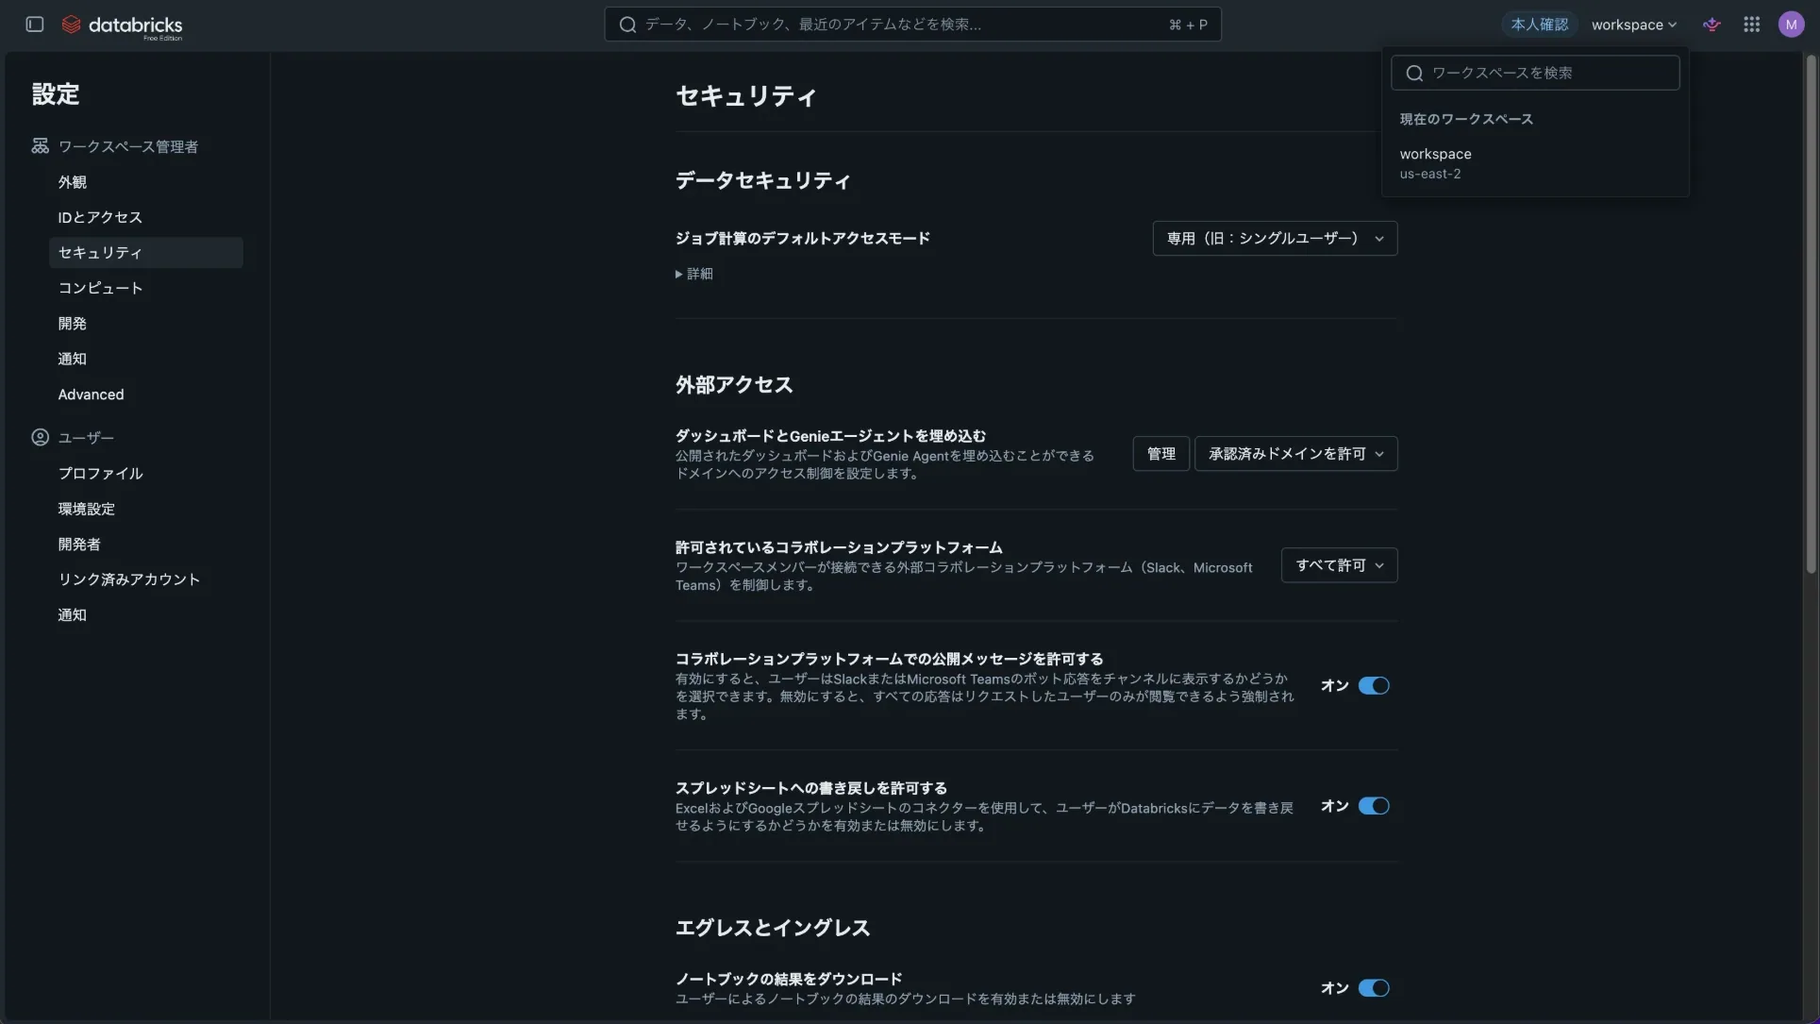The image size is (1820, 1024).
Task: Open IDとアクセス settings page
Action: coord(145,217)
